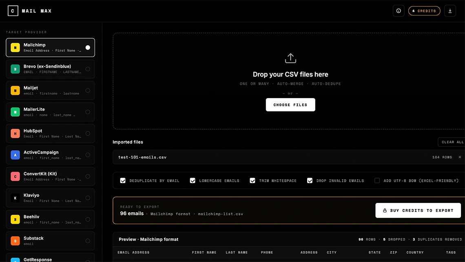
Task: Select the HubSpot radio button
Action: pos(88,133)
